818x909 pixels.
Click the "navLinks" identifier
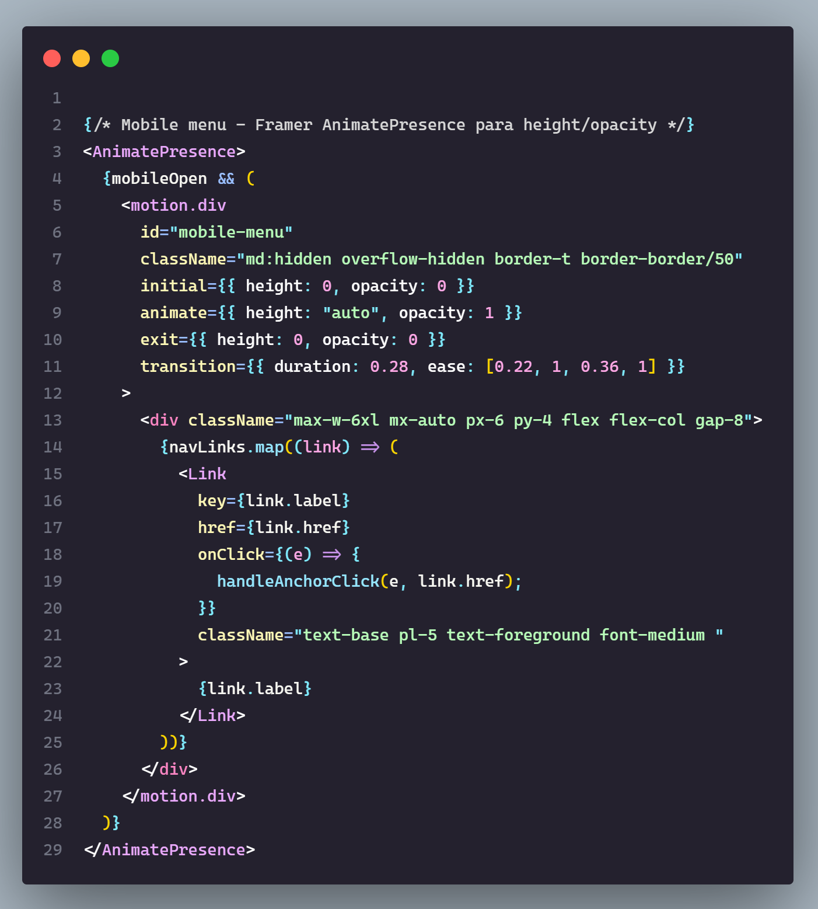click(x=207, y=447)
